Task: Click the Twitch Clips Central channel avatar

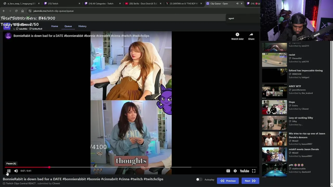Action: 8,36
